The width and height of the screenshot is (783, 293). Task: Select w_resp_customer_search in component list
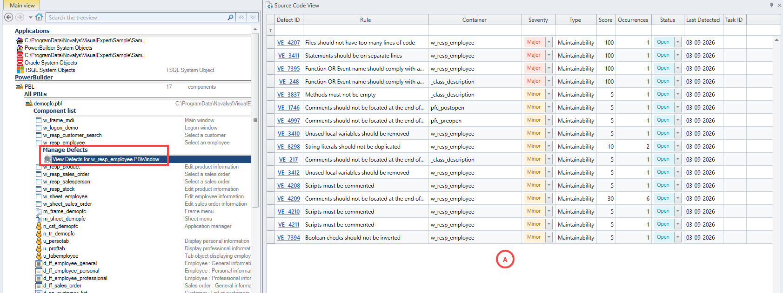coord(73,135)
